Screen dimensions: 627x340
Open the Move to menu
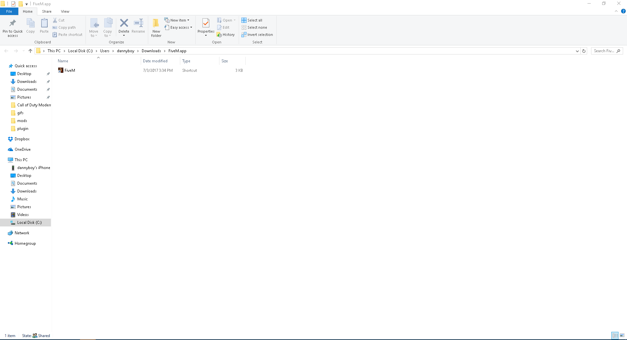(x=94, y=28)
